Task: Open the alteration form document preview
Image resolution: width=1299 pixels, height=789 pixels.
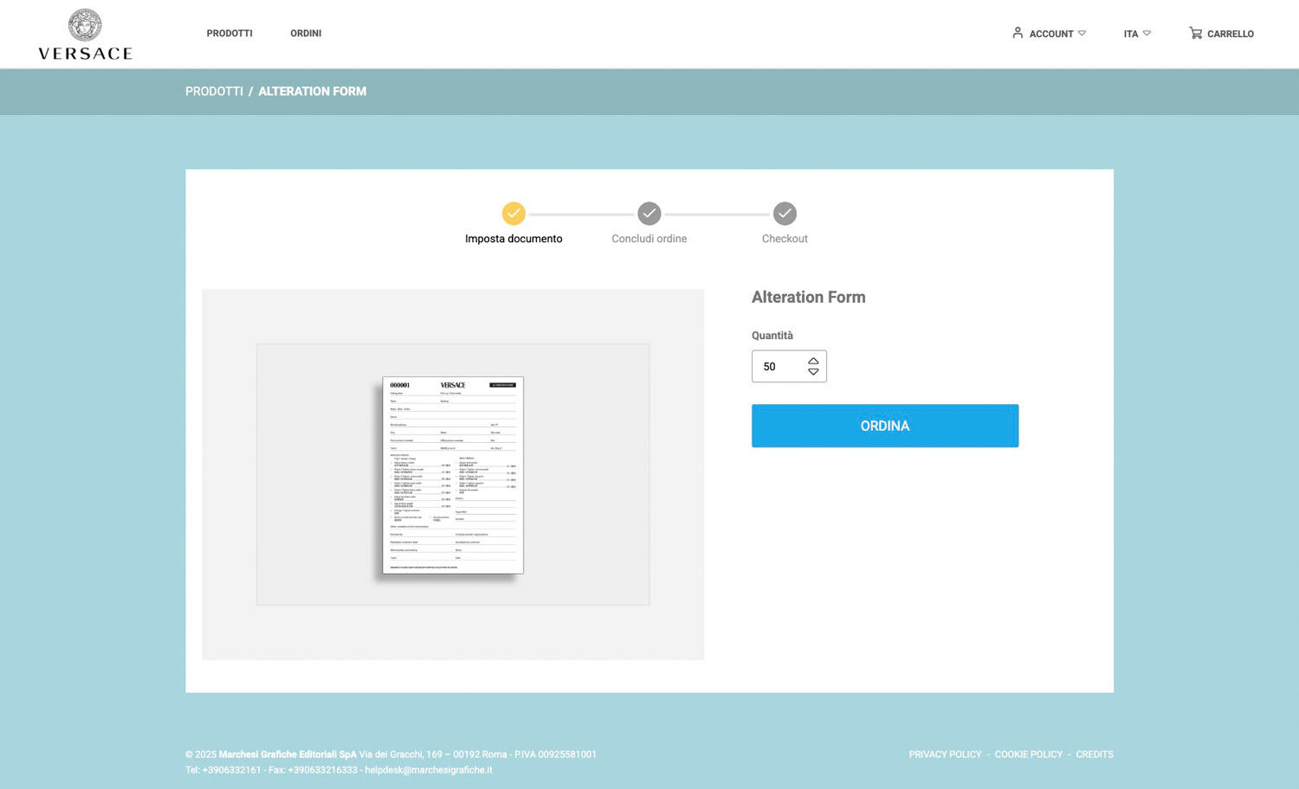Action: 453,475
